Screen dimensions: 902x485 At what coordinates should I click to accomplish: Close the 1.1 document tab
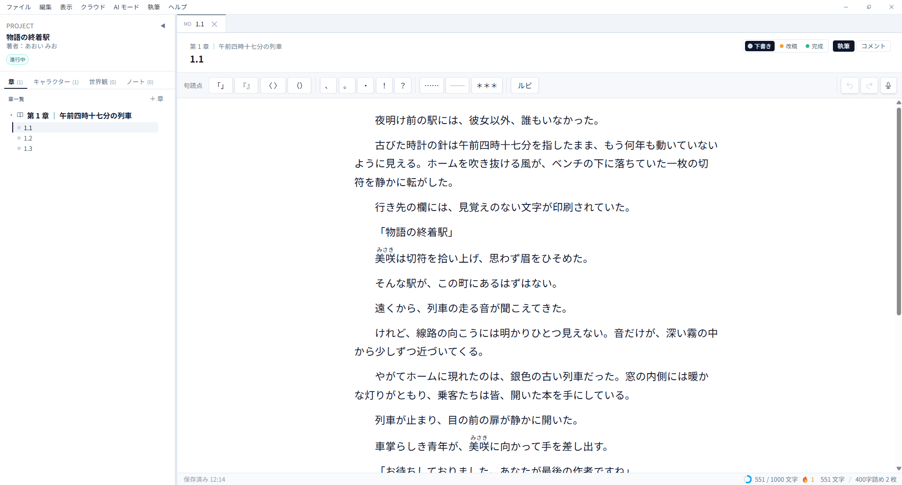pos(214,24)
